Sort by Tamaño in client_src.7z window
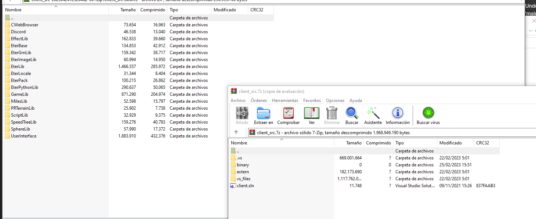 [349, 143]
